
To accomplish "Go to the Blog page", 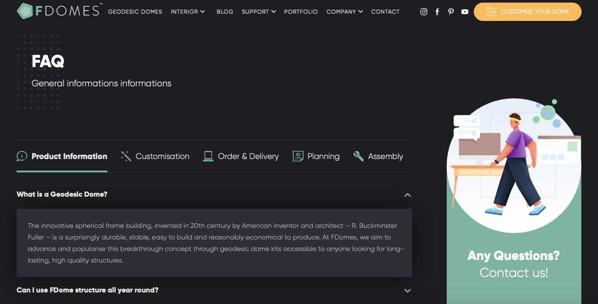I will pos(225,12).
